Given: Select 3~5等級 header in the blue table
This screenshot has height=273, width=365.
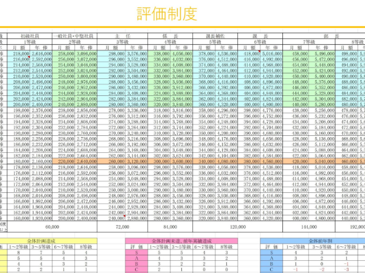Looking at the screenshot, I should (322, 247).
